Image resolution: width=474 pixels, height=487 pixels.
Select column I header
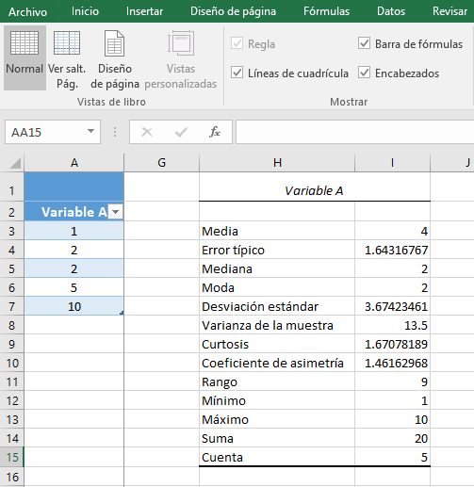click(x=392, y=163)
